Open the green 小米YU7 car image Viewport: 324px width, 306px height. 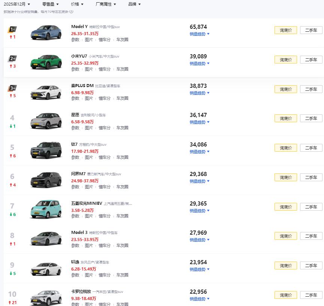46,62
